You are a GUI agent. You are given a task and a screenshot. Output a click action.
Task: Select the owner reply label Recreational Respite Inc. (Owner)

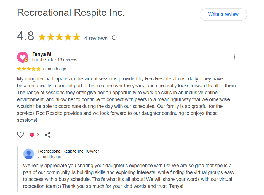pyautogui.click(x=69, y=151)
